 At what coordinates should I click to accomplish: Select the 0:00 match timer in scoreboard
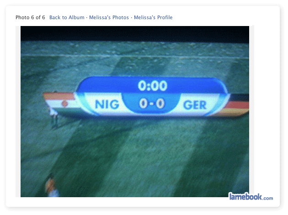153,86
